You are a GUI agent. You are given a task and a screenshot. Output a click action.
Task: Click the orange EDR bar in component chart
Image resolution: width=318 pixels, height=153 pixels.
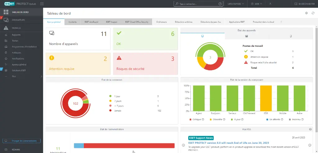coord(266,98)
